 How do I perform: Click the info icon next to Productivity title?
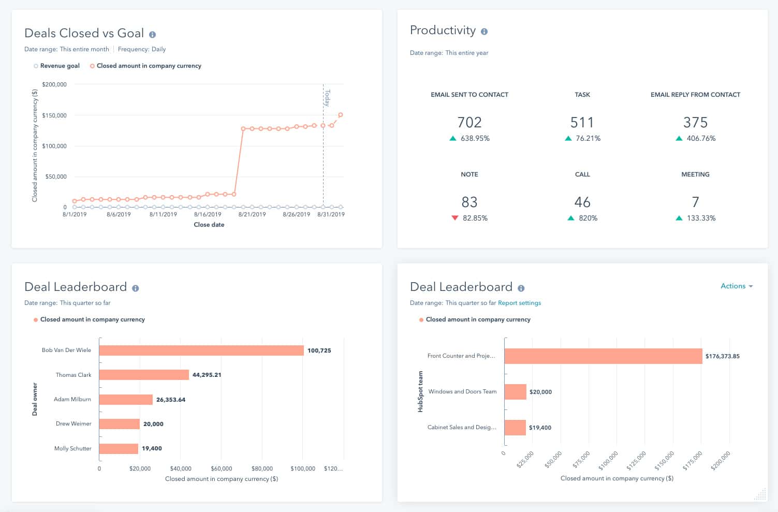pyautogui.click(x=484, y=31)
